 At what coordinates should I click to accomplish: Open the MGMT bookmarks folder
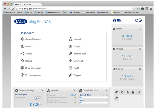coord(28,13)
